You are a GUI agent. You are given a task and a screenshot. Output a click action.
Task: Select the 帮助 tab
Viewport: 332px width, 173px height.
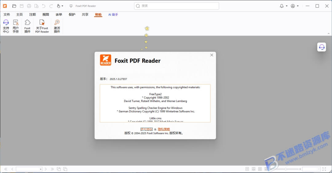pyautogui.click(x=98, y=14)
